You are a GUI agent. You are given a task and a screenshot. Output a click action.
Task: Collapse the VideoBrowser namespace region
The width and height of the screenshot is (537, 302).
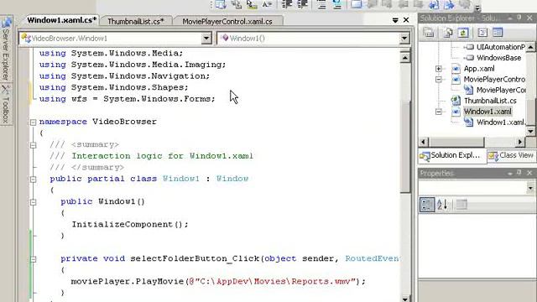33,122
